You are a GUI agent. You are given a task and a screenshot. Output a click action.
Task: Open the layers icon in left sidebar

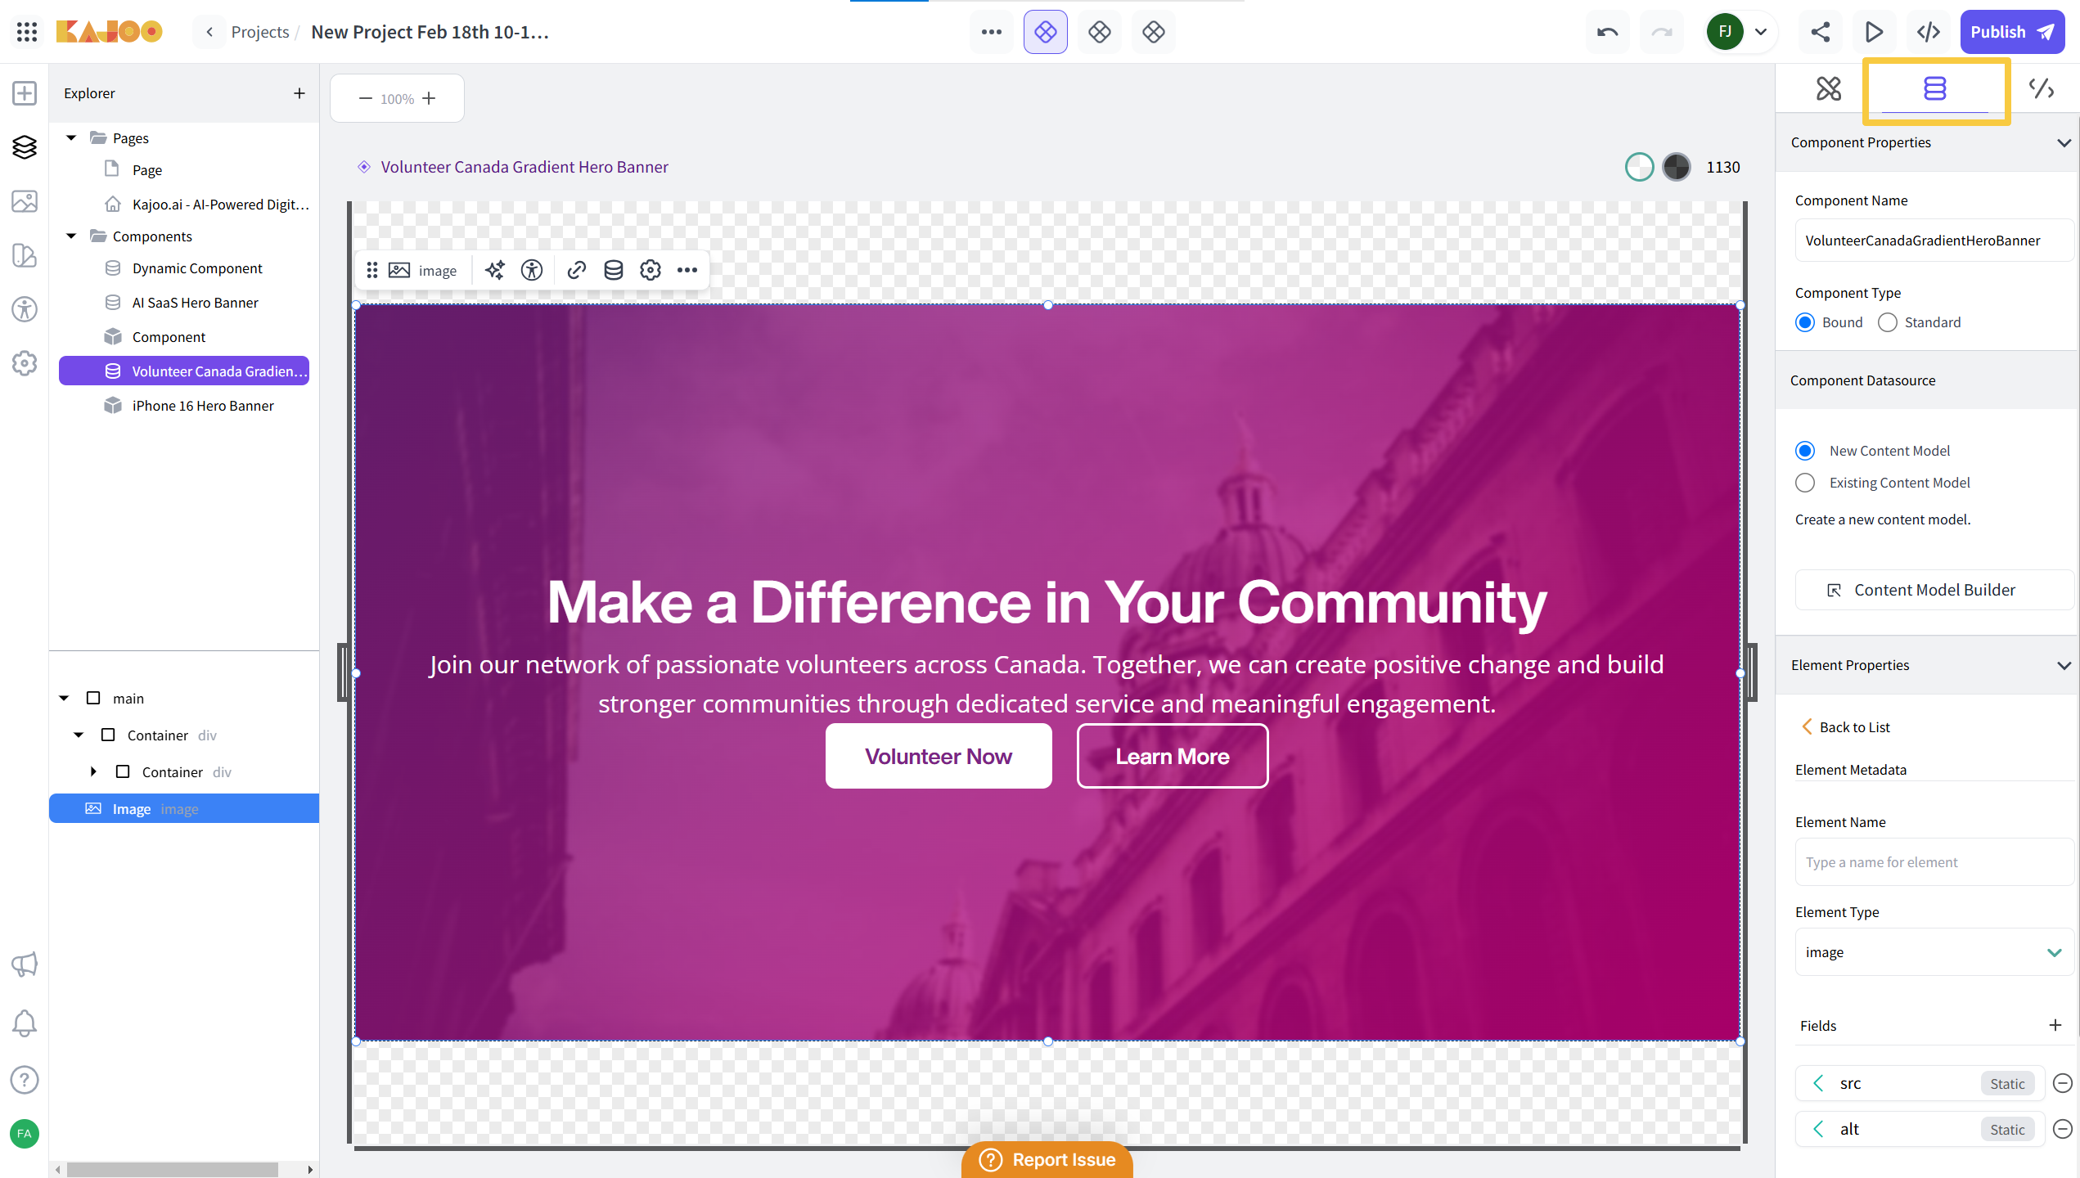pyautogui.click(x=25, y=147)
